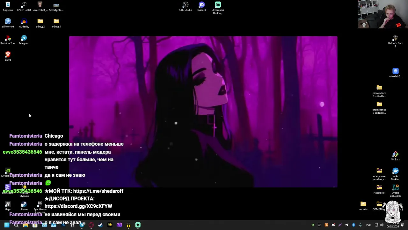Switch to Yandex Music in the taskbar

point(110,225)
